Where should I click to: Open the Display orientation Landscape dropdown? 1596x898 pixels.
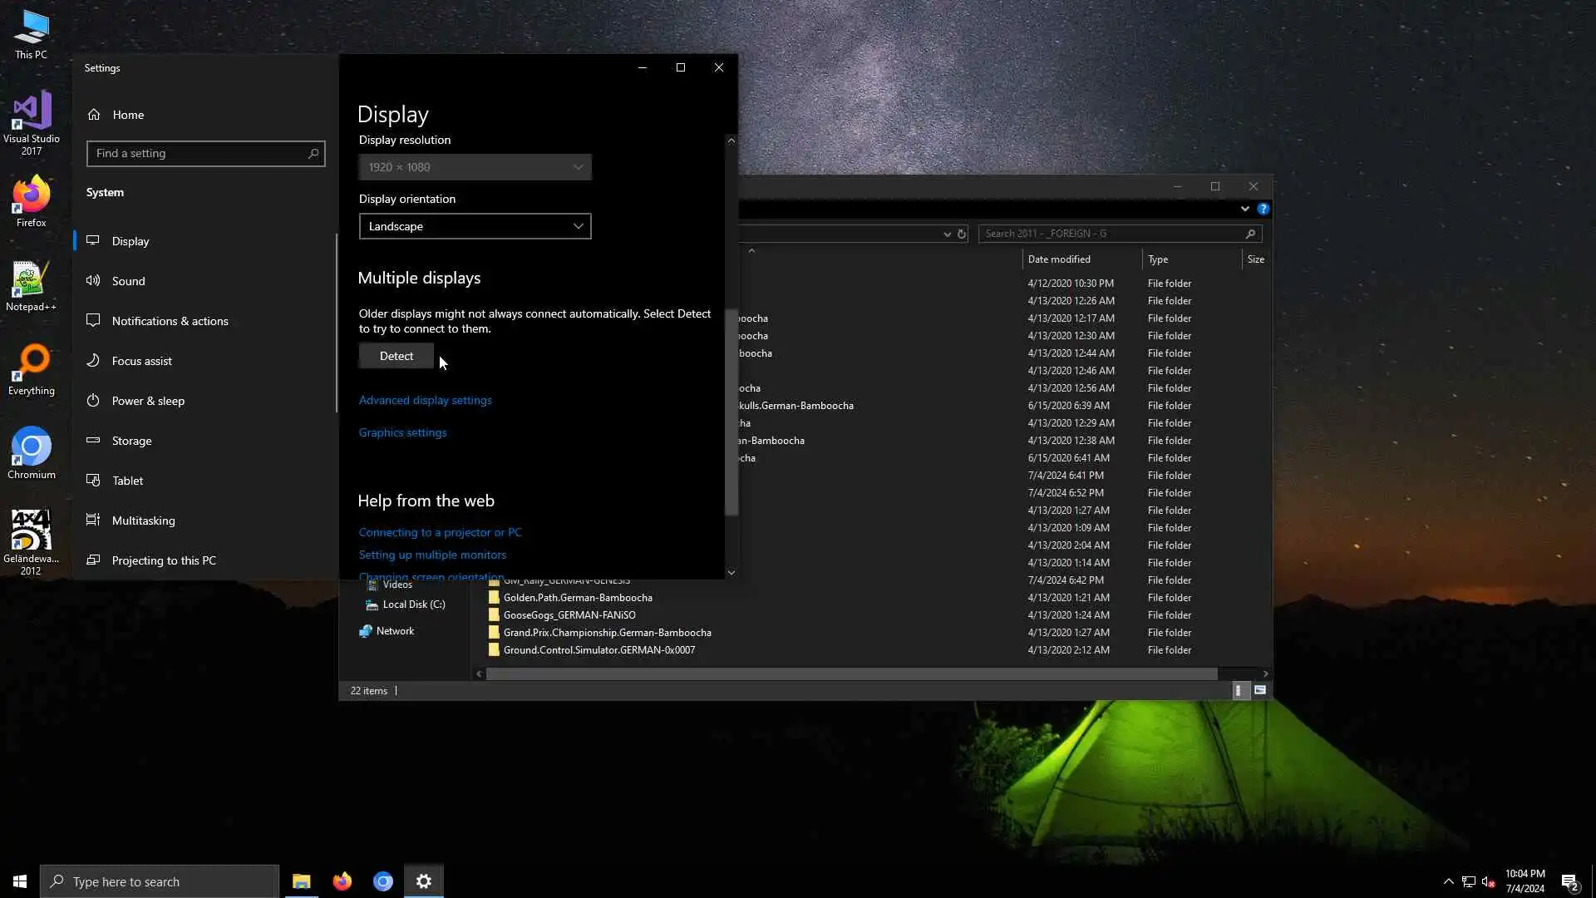(x=475, y=226)
